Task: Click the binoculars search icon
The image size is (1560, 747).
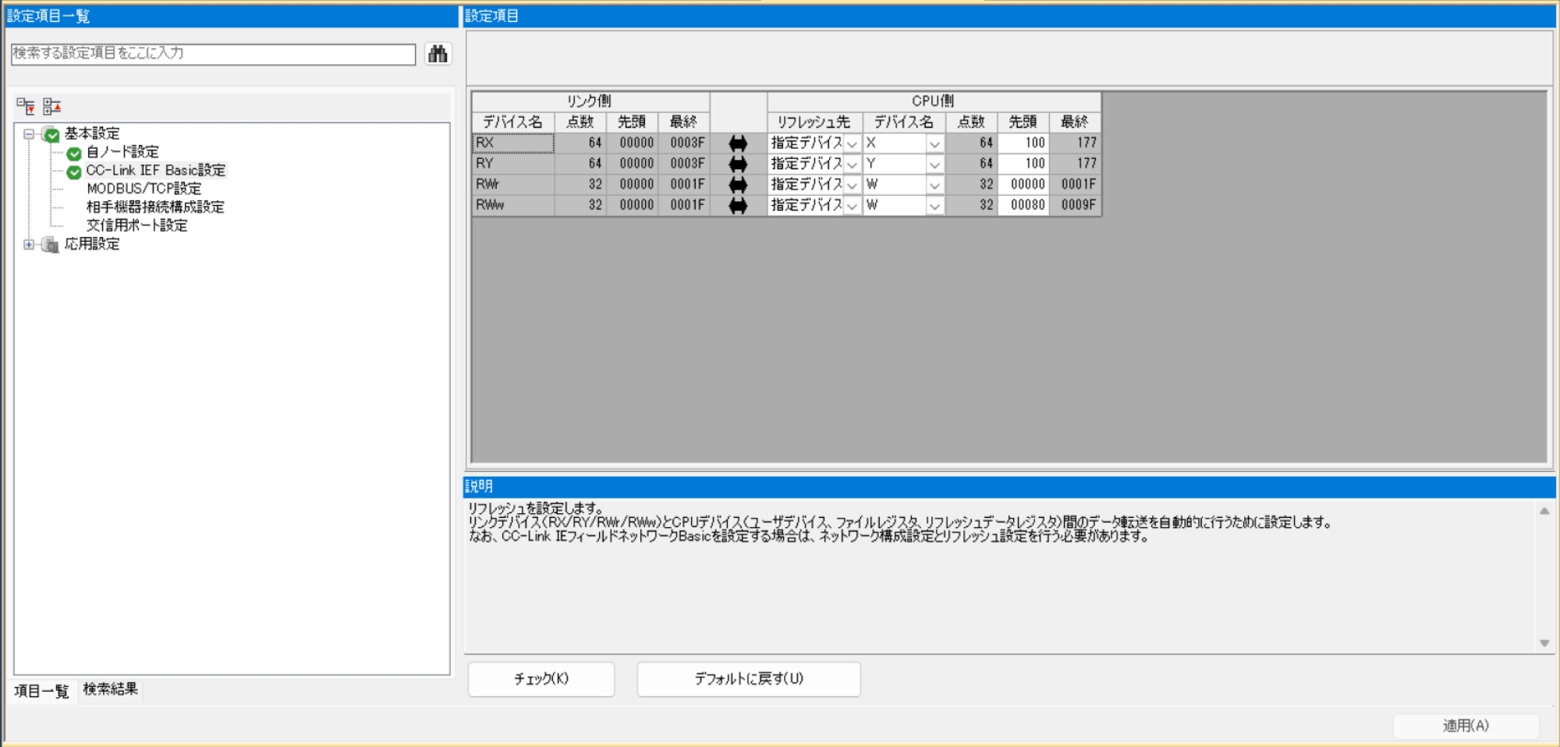Action: click(x=438, y=55)
